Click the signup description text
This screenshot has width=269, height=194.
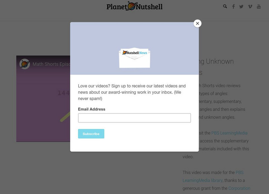[132, 92]
